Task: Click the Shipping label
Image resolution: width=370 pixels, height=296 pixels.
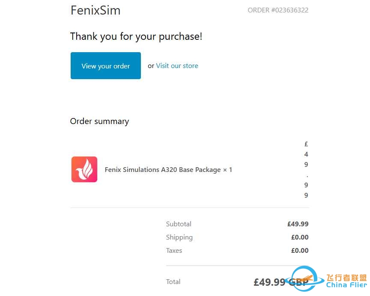Action: [179, 237]
